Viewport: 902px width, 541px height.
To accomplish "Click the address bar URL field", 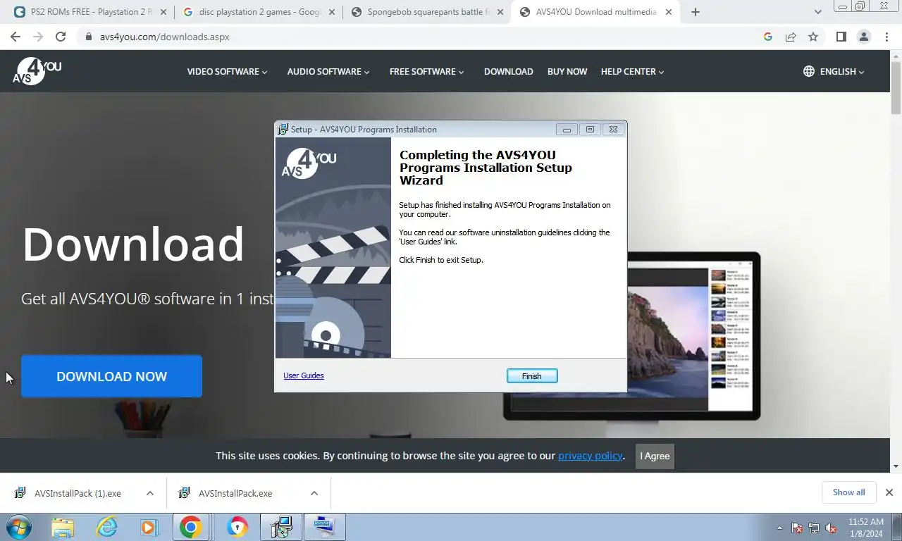I will click(x=423, y=37).
